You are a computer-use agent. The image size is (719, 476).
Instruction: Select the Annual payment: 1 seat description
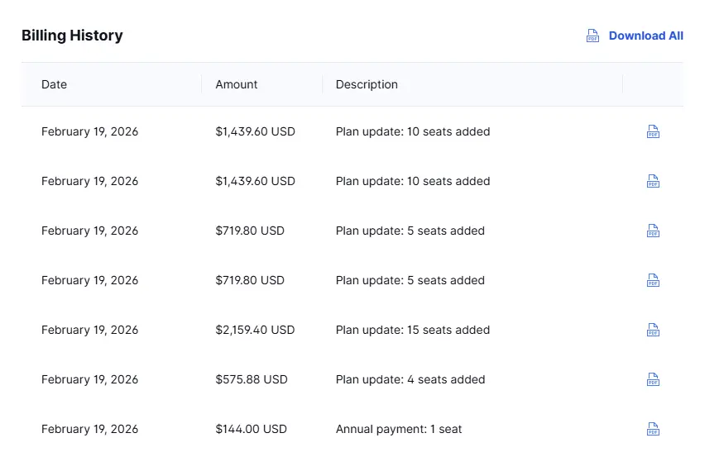point(399,429)
